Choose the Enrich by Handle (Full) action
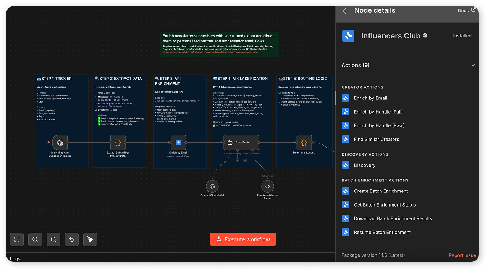Viewport: 488px width, 271px height. click(x=378, y=112)
